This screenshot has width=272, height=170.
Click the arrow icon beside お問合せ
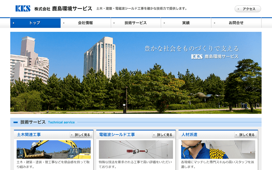(215, 23)
